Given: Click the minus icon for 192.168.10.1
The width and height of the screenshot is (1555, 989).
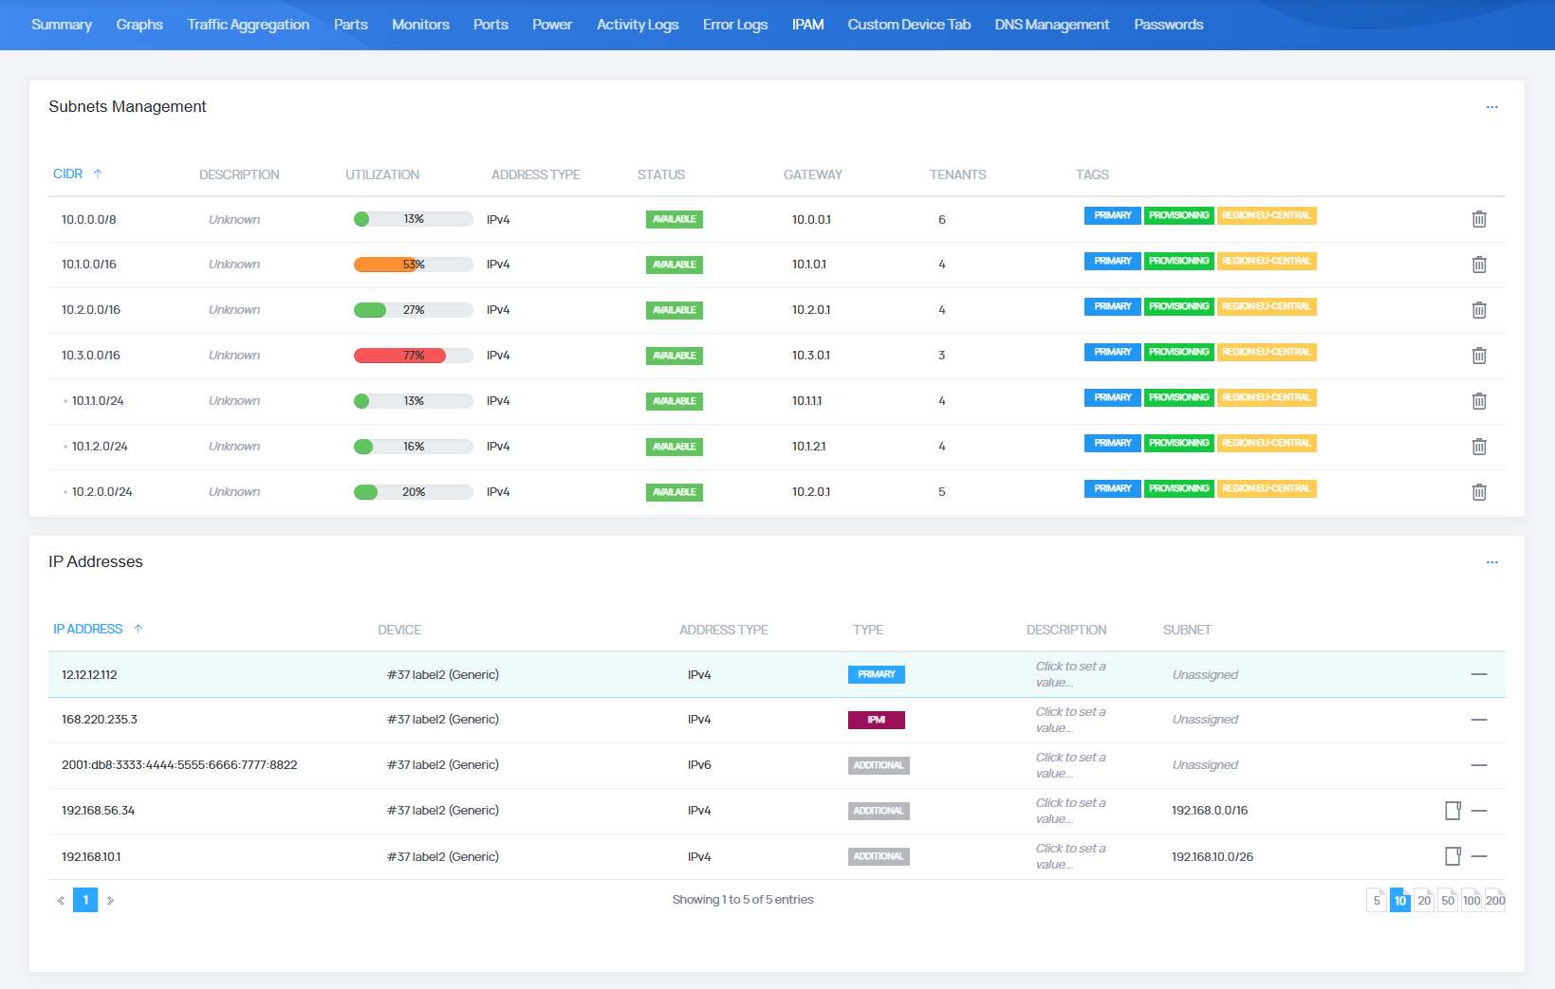Looking at the screenshot, I should (1479, 856).
